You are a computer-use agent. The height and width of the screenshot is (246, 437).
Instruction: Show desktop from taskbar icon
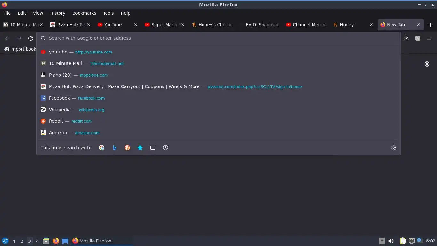[x=65, y=241]
